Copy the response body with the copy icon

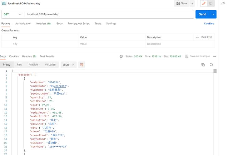coord(203,65)
